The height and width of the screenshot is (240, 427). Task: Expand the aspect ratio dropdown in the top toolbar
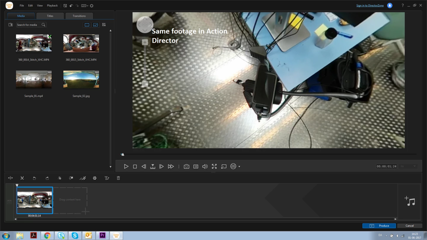[85, 6]
